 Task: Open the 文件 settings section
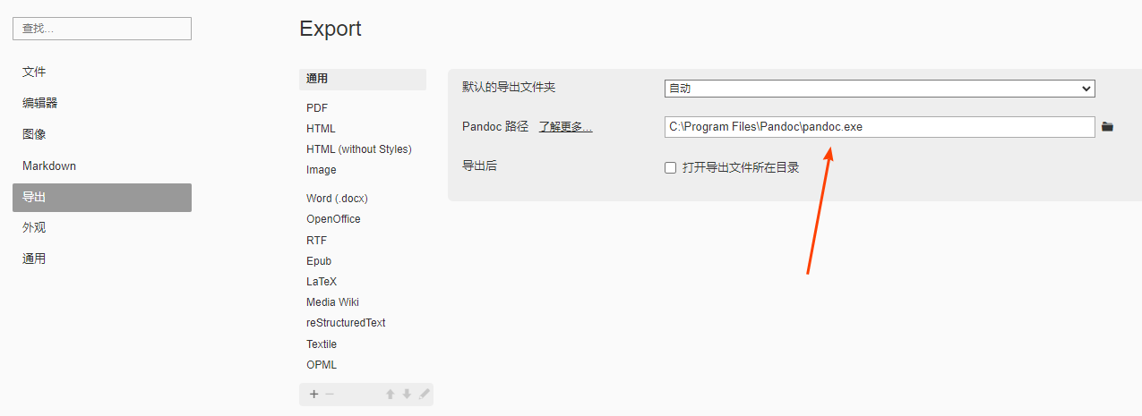[x=34, y=72]
